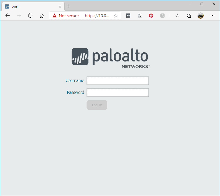
Task: Maximize the browser window
Action: click(202, 4)
